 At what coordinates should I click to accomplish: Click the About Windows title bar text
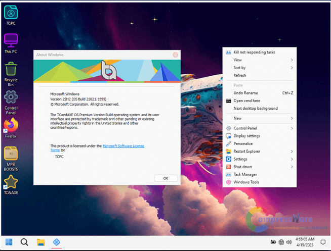[x=50, y=55]
